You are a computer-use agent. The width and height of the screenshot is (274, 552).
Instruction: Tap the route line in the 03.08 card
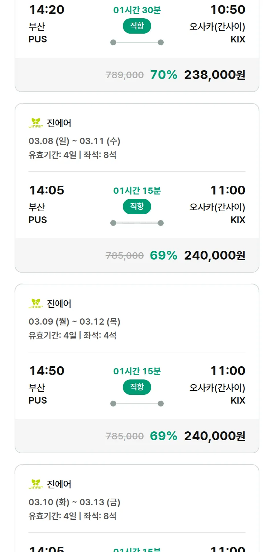click(x=137, y=223)
